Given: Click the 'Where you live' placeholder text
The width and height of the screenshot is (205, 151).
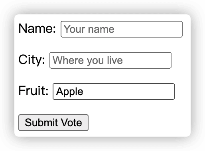Looking at the screenshot, I should coord(88,61).
